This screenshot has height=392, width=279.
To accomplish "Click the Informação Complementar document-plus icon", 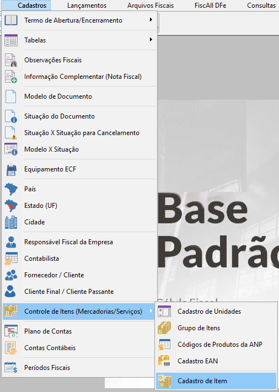I will (11, 77).
